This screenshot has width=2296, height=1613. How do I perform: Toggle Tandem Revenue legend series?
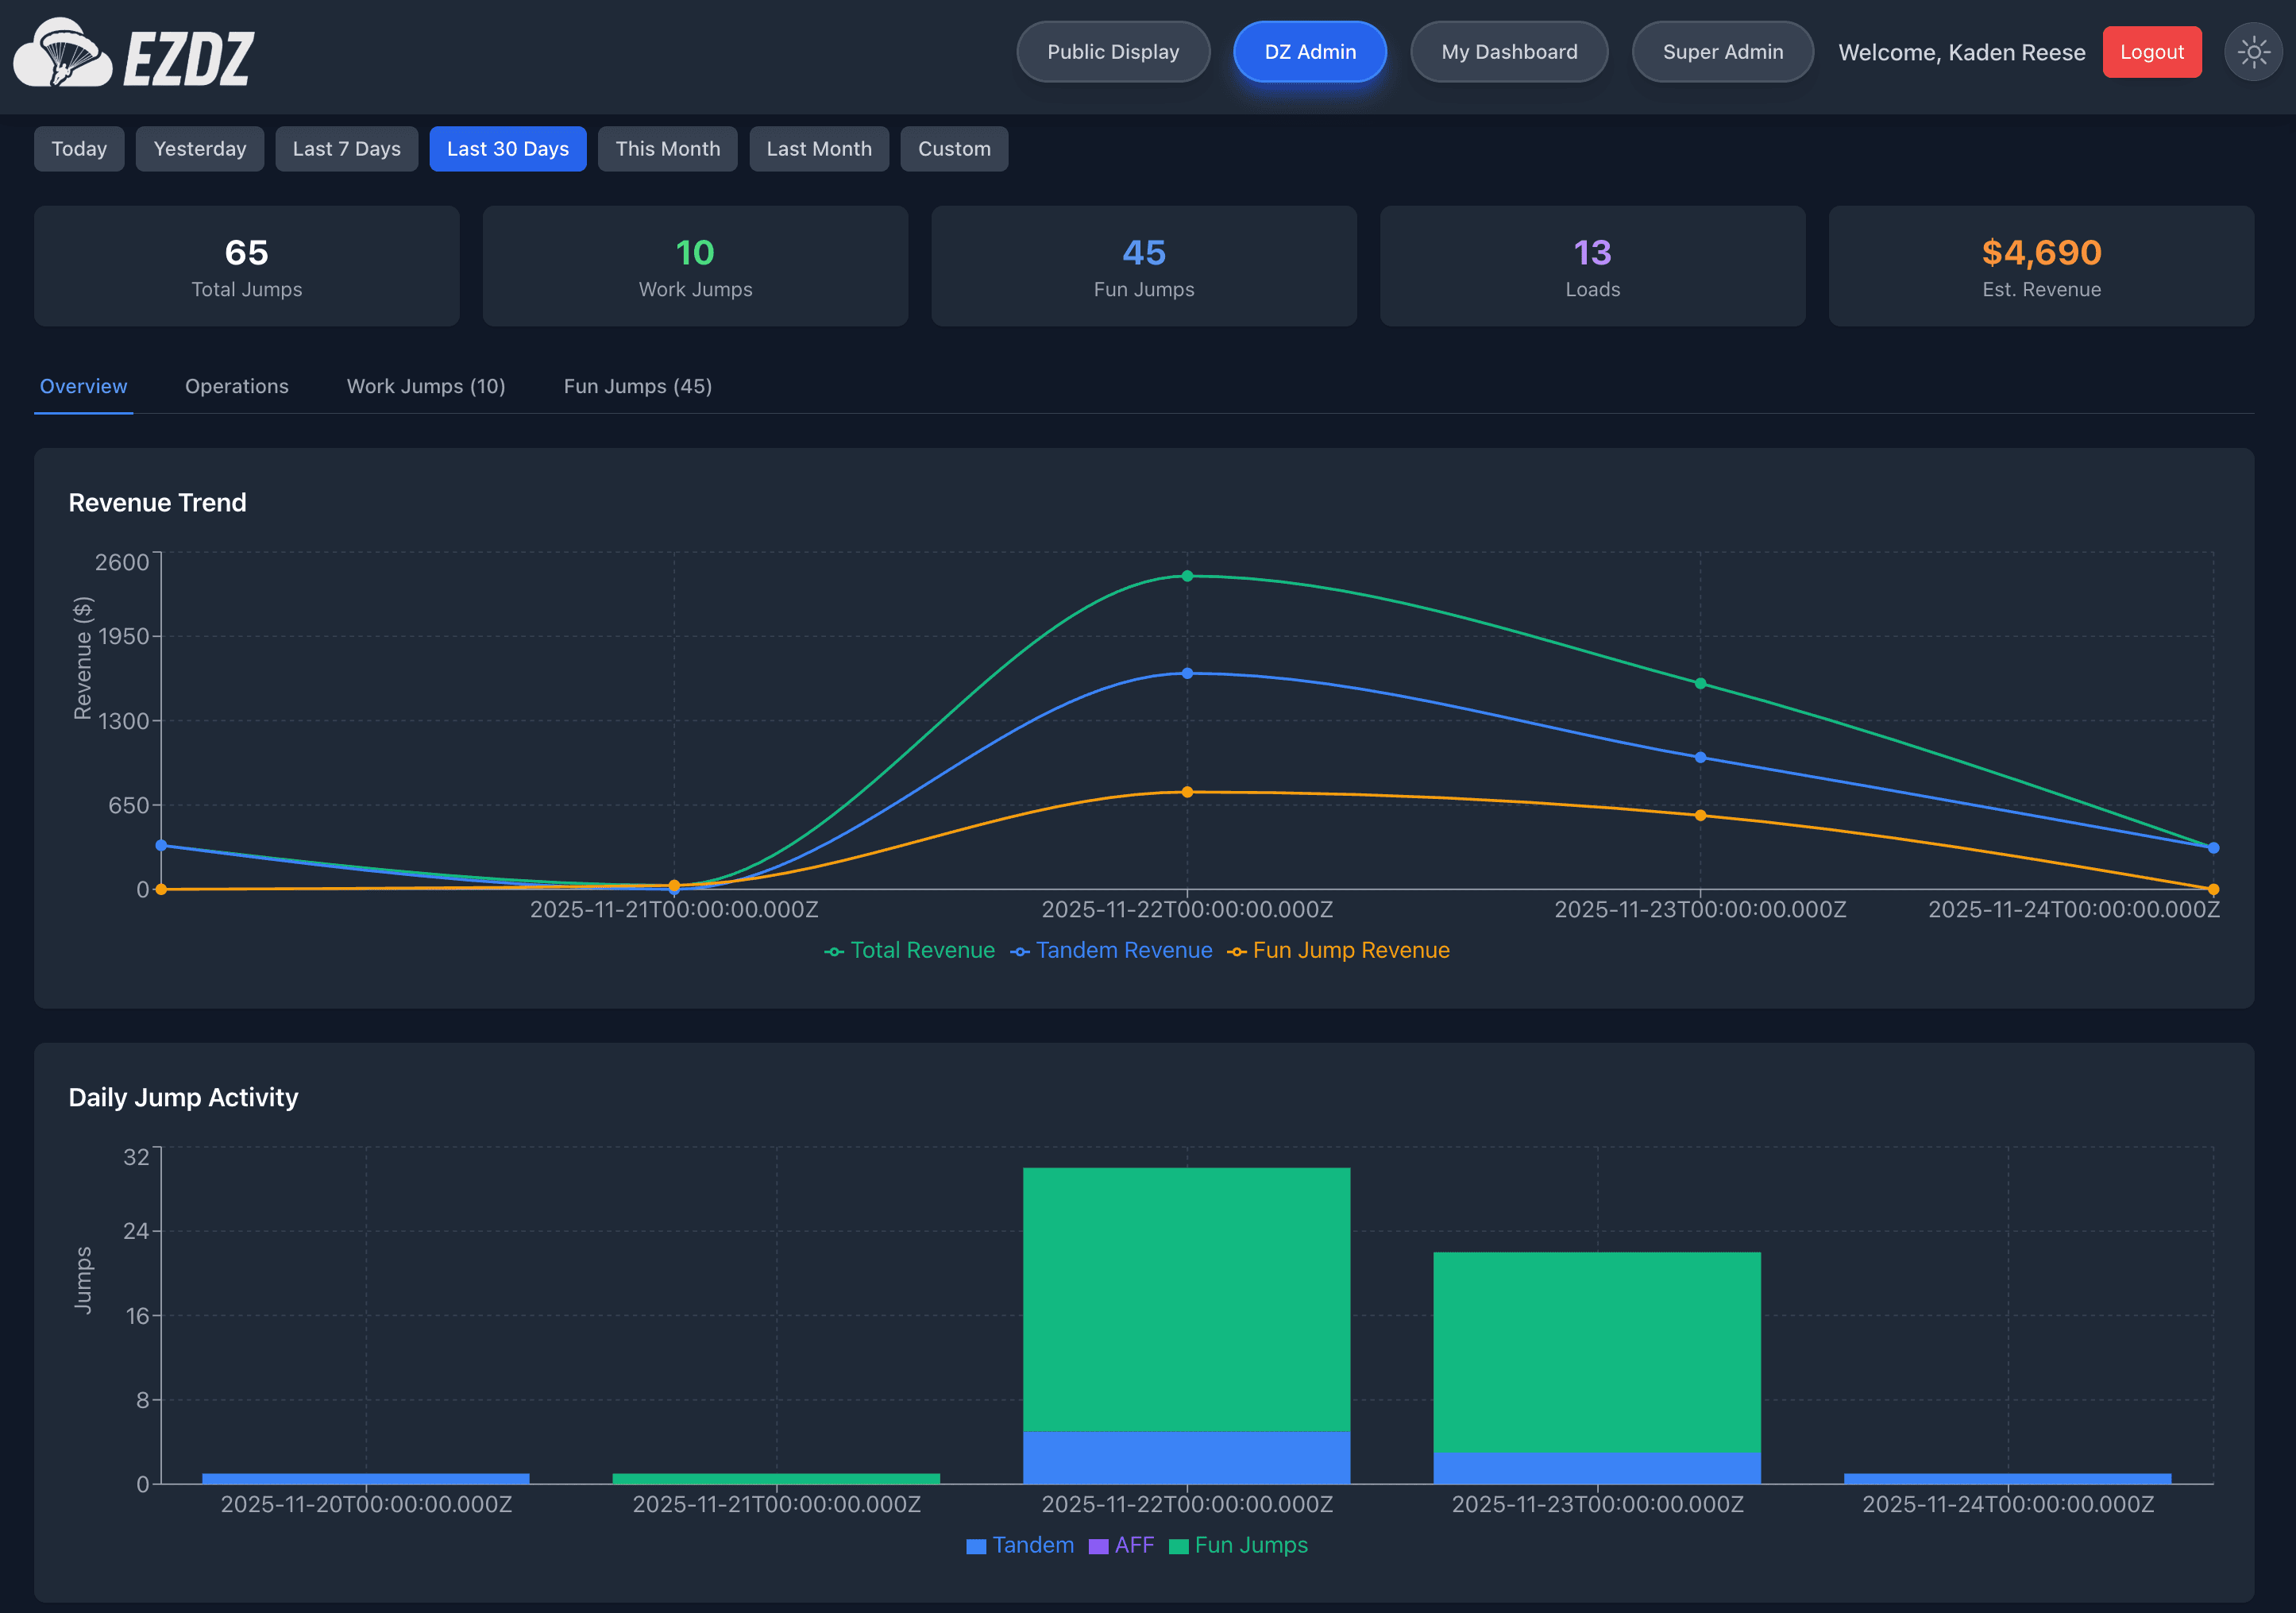1111,951
